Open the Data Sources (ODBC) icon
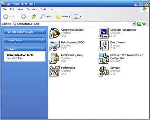This screenshot has height=120, width=150. click(55, 46)
